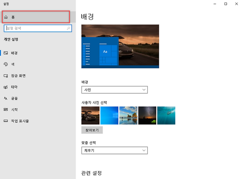Open the 배경 (Background) sidebar page
This screenshot has height=179, width=242.
click(38, 53)
